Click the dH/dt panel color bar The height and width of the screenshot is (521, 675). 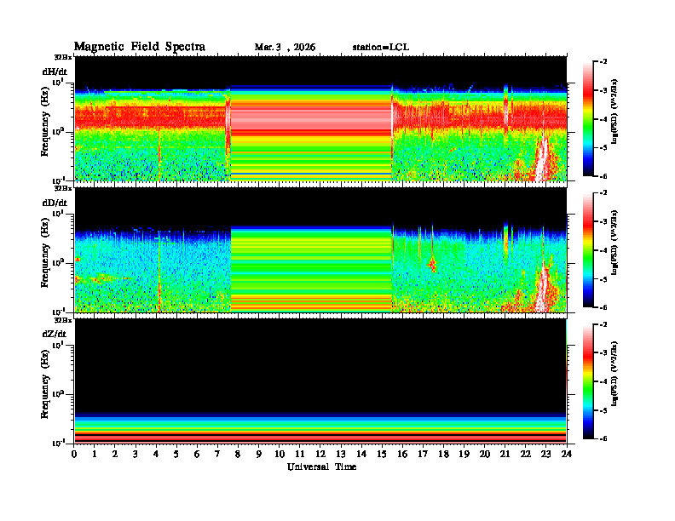(587, 119)
